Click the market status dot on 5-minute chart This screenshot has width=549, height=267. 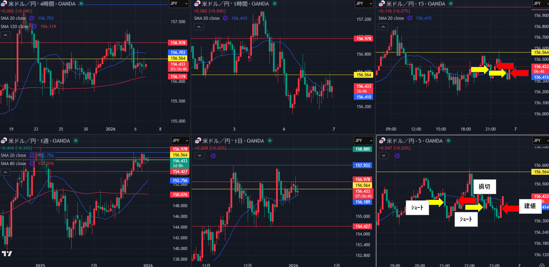[x=447, y=141]
